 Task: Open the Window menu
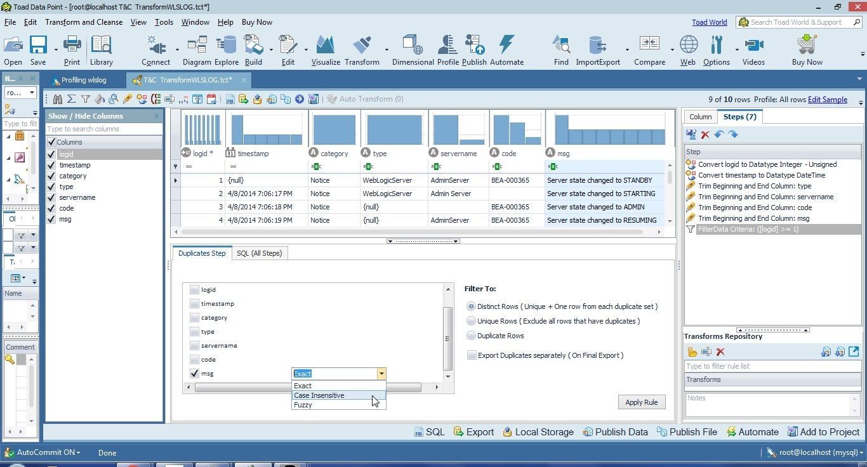pyautogui.click(x=195, y=22)
